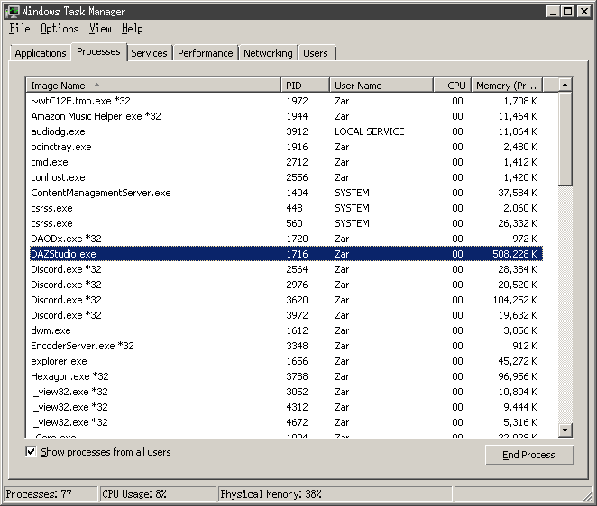
Task: Sort by PID column header
Action: click(305, 86)
